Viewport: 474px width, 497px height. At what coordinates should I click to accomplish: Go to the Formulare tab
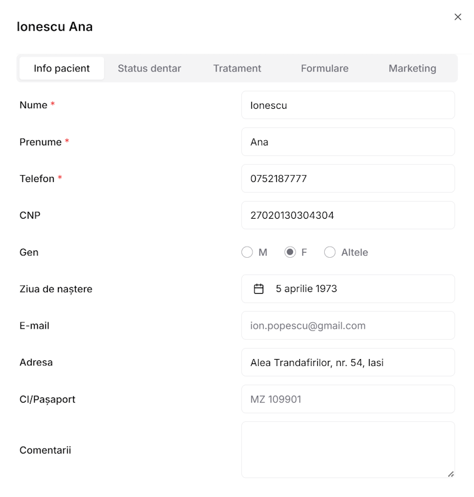pos(324,68)
